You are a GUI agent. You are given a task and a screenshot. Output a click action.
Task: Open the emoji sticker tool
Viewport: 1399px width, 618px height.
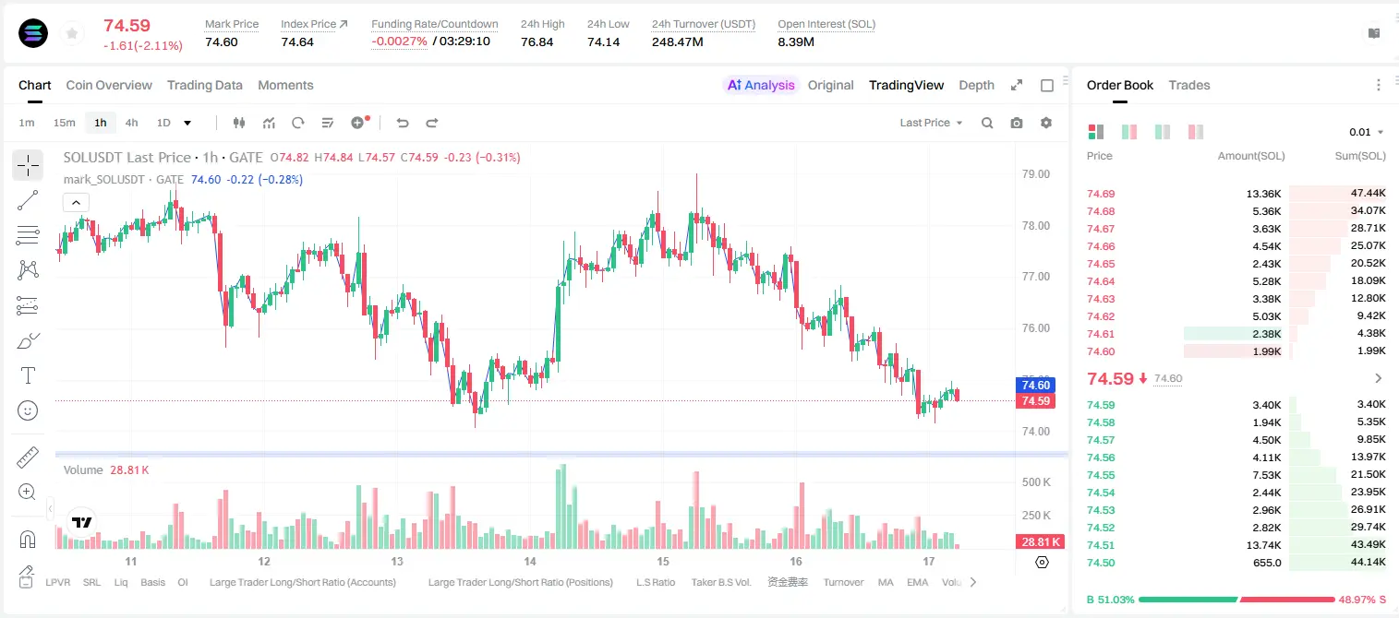tap(28, 410)
